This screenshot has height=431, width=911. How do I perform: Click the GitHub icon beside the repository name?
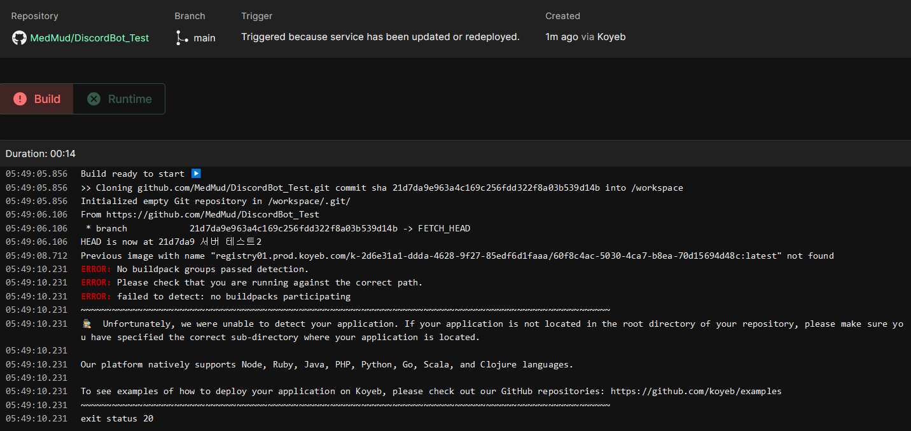19,38
